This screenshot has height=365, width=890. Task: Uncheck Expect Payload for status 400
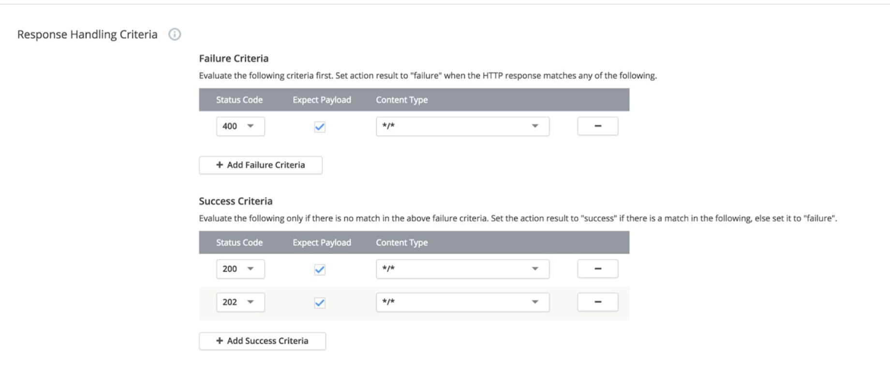click(x=320, y=127)
